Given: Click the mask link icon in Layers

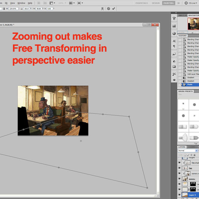Looking at the screenshot, I should pyautogui.click(x=189, y=189).
